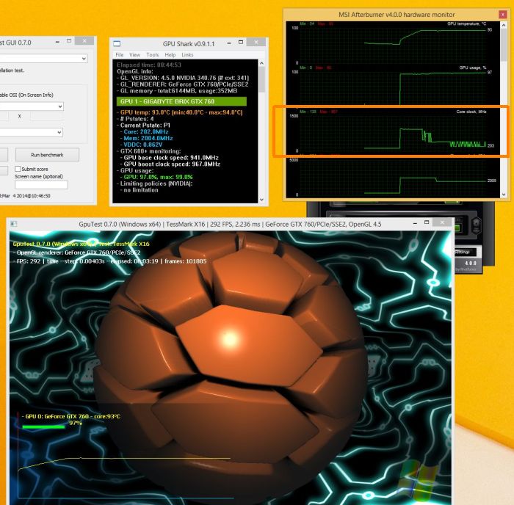The width and height of the screenshot is (514, 505).
Task: Close the GpuTest GUI 0.7.0 window
Action: pos(84,40)
